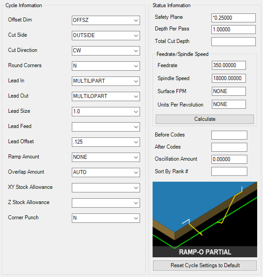Image resolution: width=263 pixels, height=277 pixels.
Task: Open the Cut Side dropdown showing OUTSIDE
Action: click(106, 35)
